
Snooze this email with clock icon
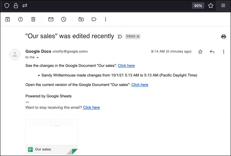(64, 19)
